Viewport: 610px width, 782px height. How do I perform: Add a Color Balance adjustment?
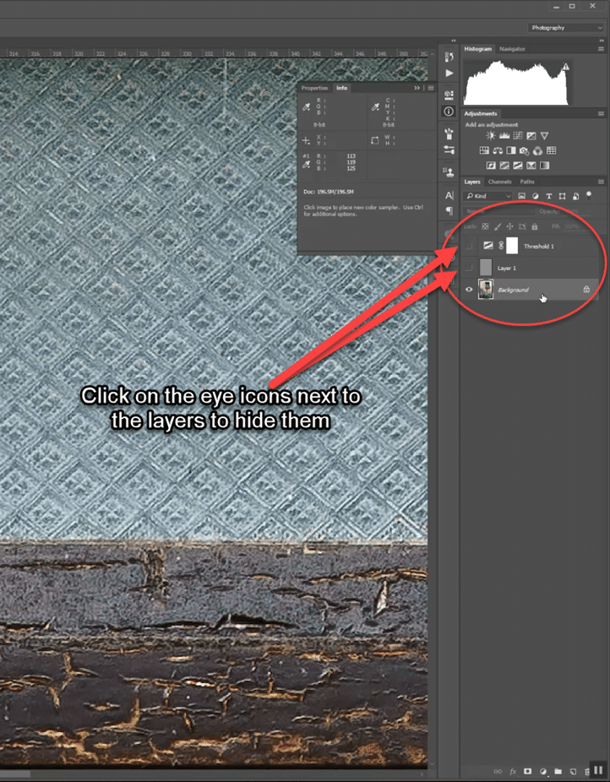click(x=498, y=150)
